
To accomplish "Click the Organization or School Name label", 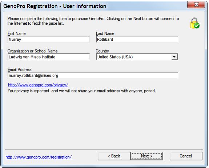I will click(x=32, y=51).
